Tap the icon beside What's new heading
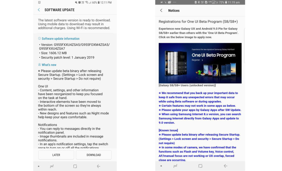 point(39,65)
